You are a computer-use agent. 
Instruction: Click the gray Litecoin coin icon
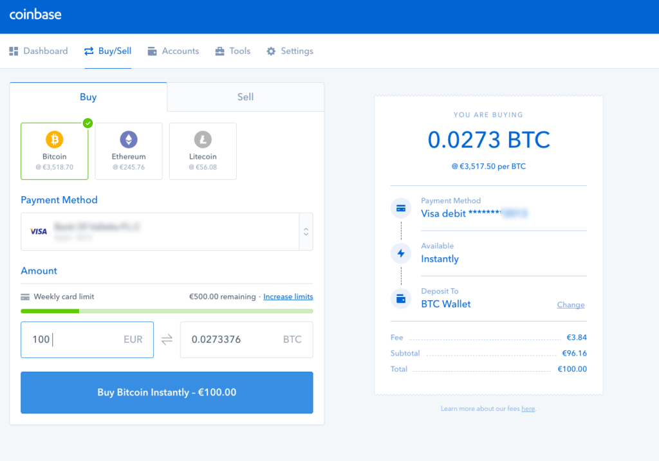tap(203, 140)
